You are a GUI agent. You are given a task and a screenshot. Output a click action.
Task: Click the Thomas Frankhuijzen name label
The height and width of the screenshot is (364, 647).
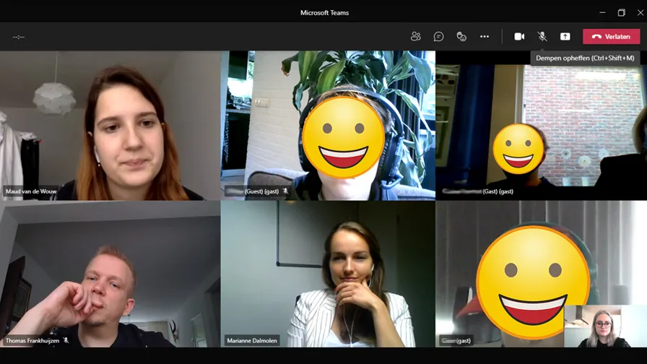[32, 340]
